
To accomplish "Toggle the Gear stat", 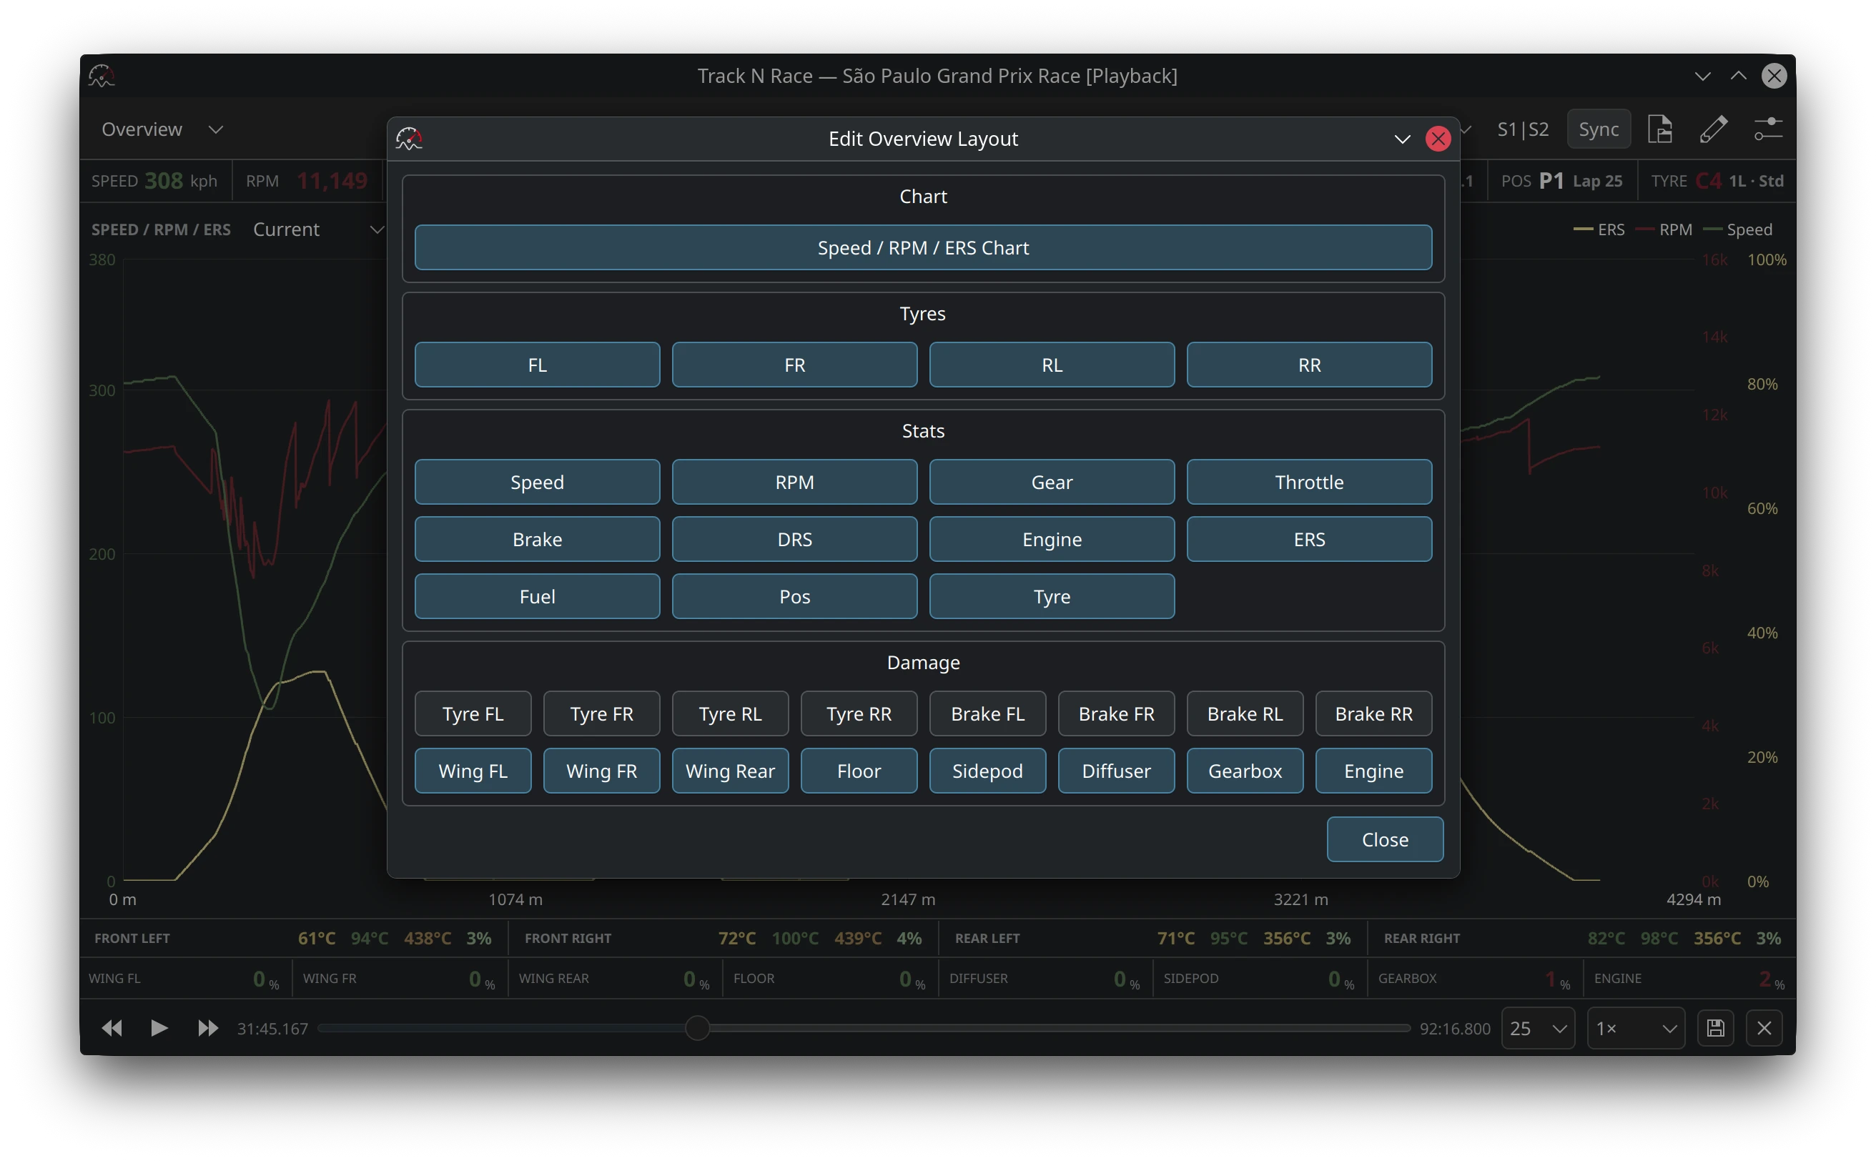I will 1051,481.
